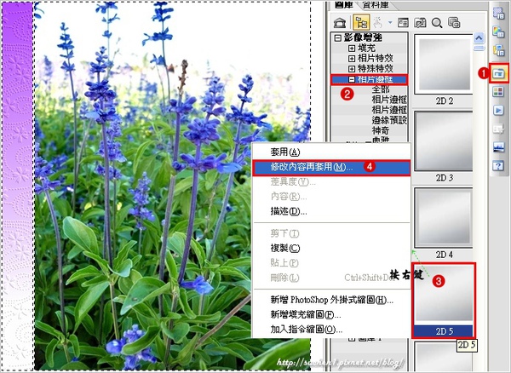Image resolution: width=511 pixels, height=373 pixels.
Task: Collapse the highlighted 相片邊框 category node
Action: pyautogui.click(x=352, y=79)
